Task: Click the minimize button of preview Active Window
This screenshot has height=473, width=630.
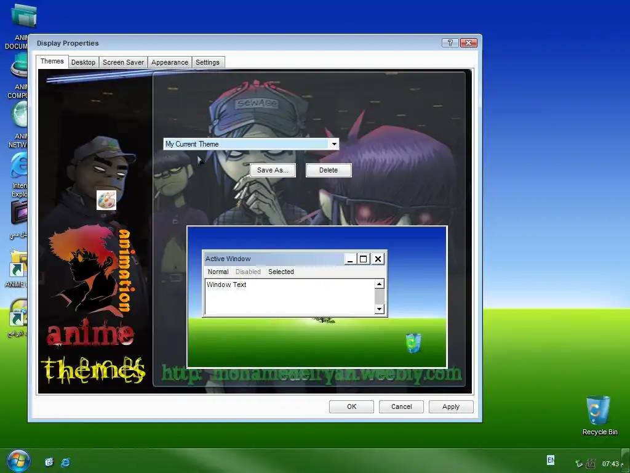Action: (x=350, y=259)
